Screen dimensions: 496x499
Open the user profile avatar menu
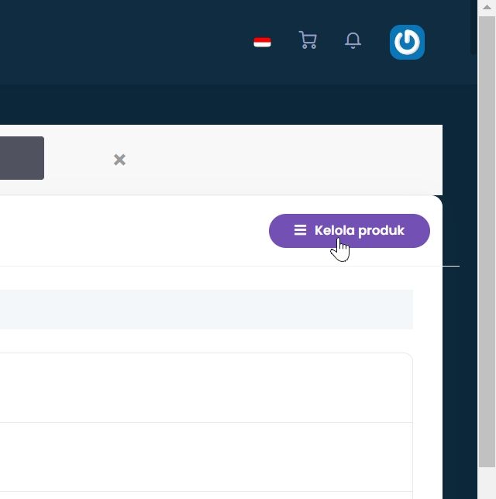point(407,43)
